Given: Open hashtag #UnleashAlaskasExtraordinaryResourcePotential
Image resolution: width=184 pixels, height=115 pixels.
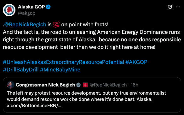Looking at the screenshot, I should [x=63, y=62].
